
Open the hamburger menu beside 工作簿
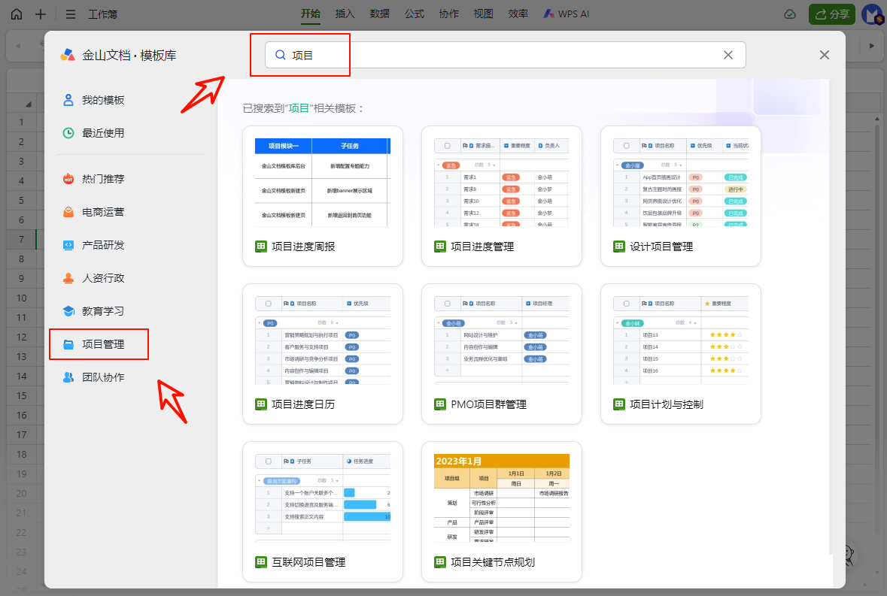point(70,14)
